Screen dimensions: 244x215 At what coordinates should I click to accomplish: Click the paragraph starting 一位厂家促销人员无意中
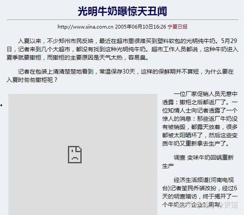(200, 119)
